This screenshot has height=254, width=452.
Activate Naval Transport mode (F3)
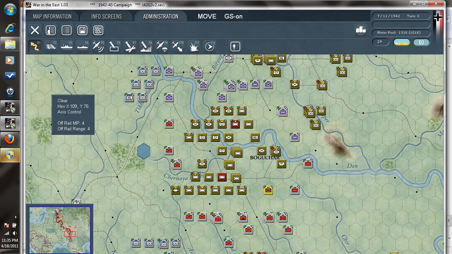pos(67,46)
